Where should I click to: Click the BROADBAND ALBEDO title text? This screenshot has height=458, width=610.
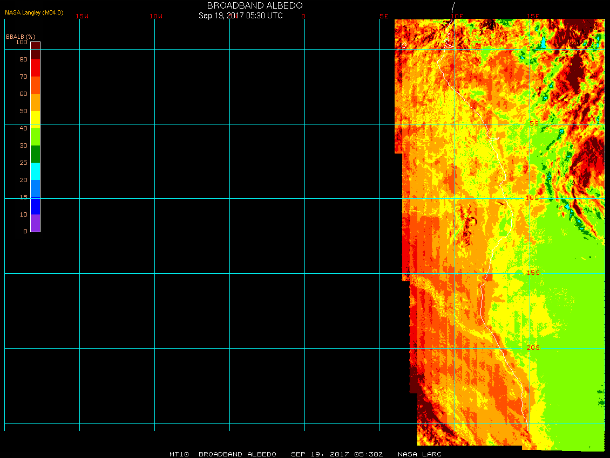point(255,5)
